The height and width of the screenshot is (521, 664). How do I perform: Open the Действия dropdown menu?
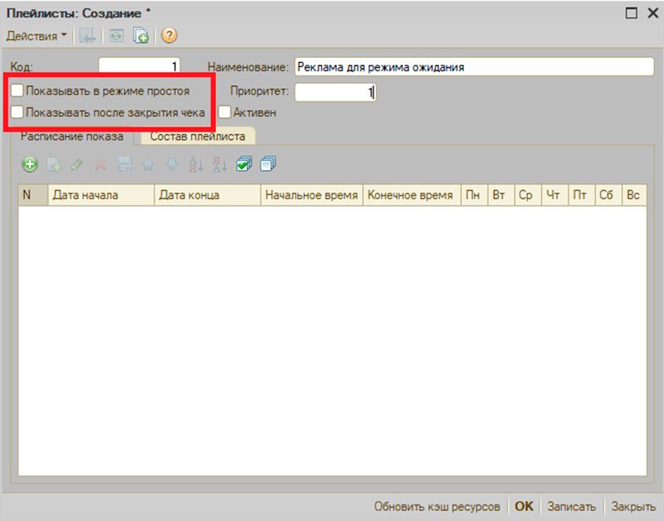coord(37,36)
